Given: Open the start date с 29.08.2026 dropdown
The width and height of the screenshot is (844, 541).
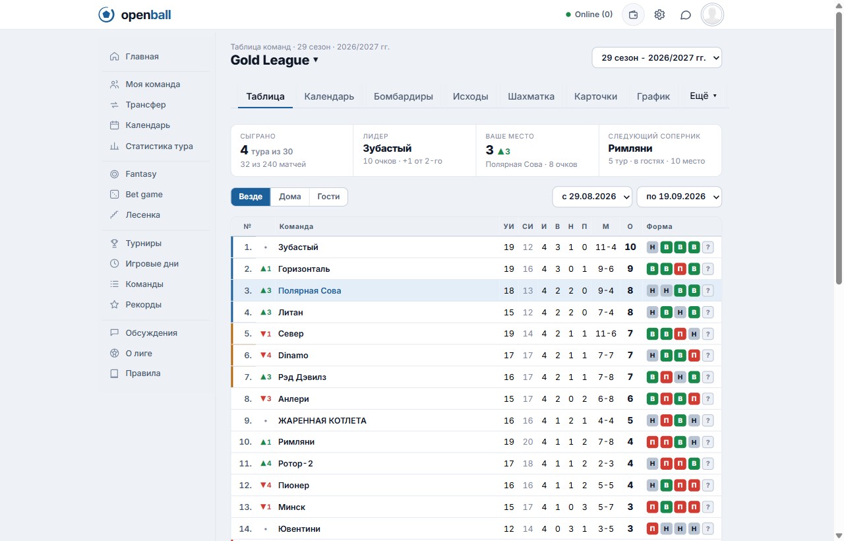Looking at the screenshot, I should (x=592, y=197).
